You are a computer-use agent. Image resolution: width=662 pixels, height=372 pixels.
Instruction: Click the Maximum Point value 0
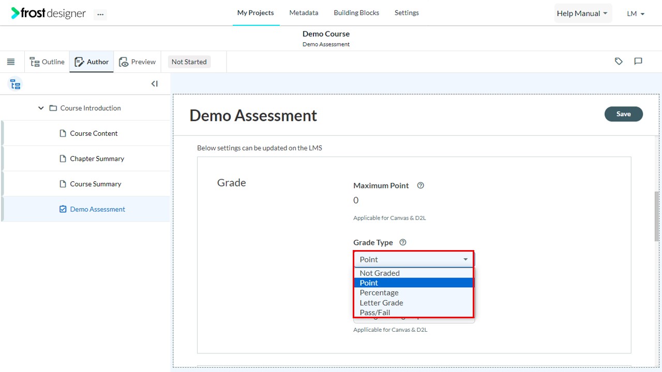coord(356,200)
